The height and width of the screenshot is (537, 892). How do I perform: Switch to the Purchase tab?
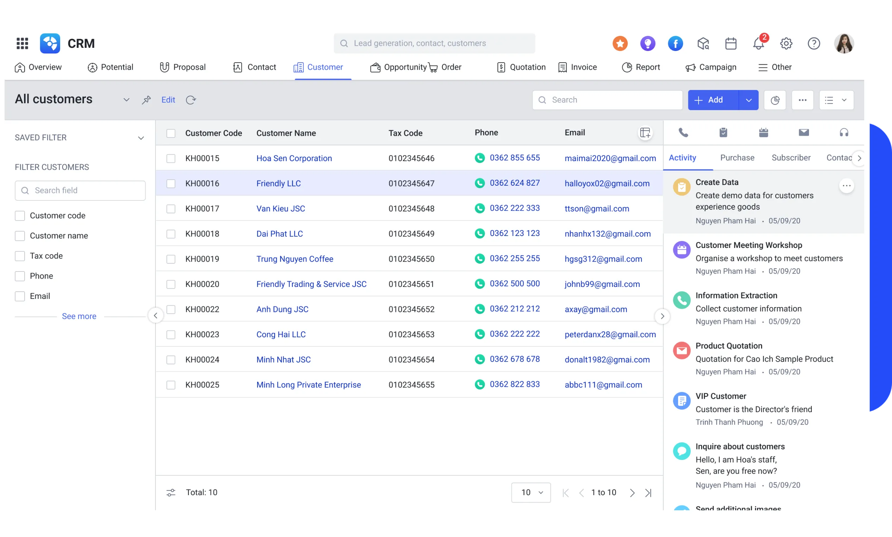tap(737, 158)
